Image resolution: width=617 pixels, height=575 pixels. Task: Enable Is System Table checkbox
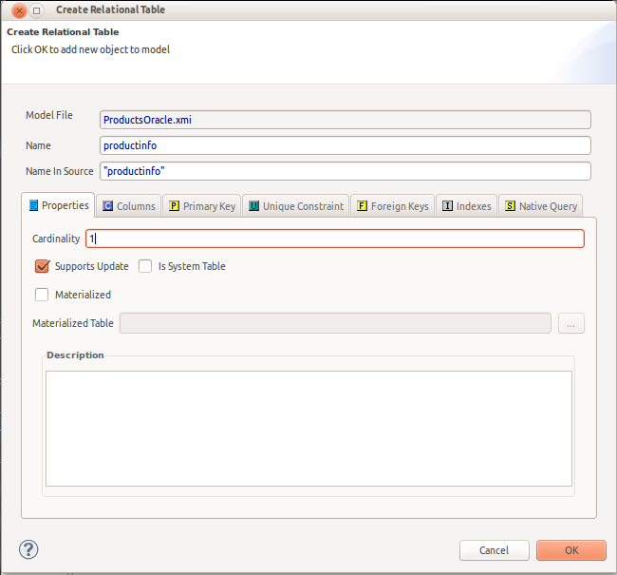coord(145,266)
